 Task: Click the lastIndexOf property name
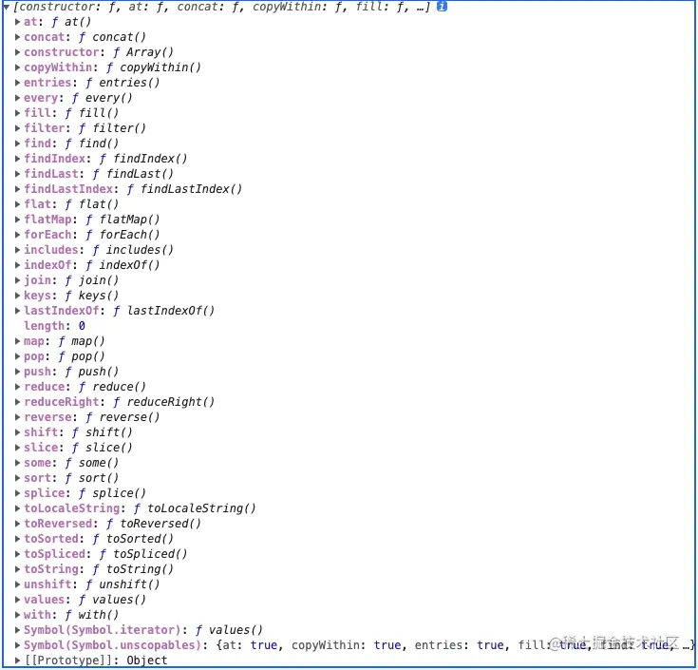pos(62,310)
